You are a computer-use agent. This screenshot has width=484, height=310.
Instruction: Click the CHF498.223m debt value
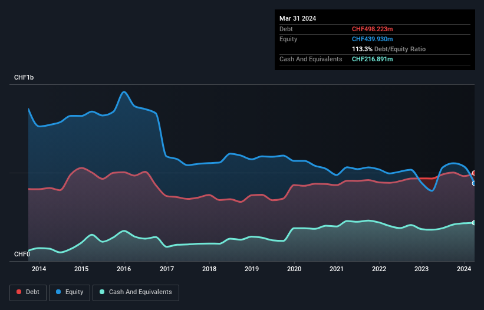coord(372,29)
